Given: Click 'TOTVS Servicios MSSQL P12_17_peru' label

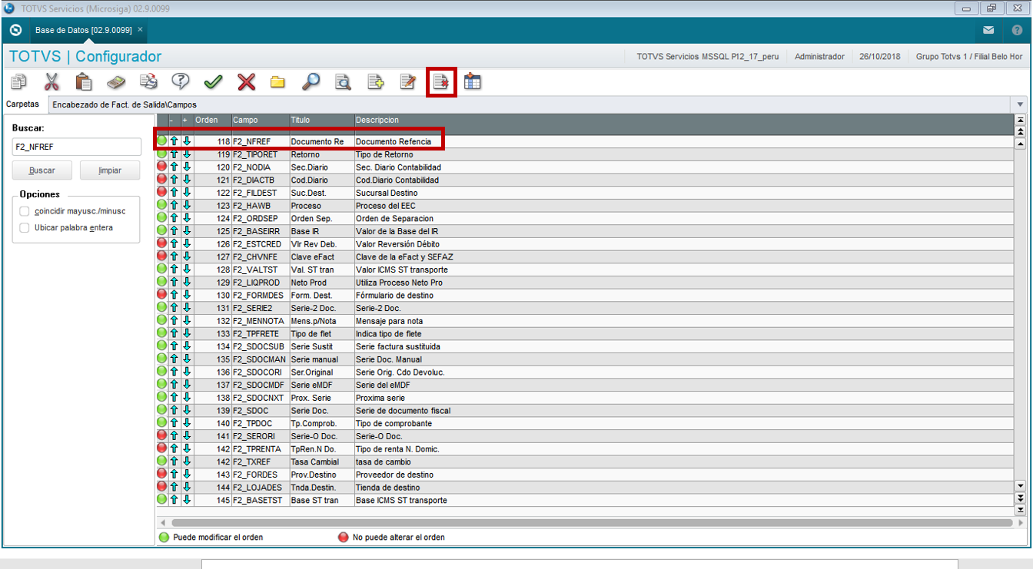Looking at the screenshot, I should [x=707, y=57].
